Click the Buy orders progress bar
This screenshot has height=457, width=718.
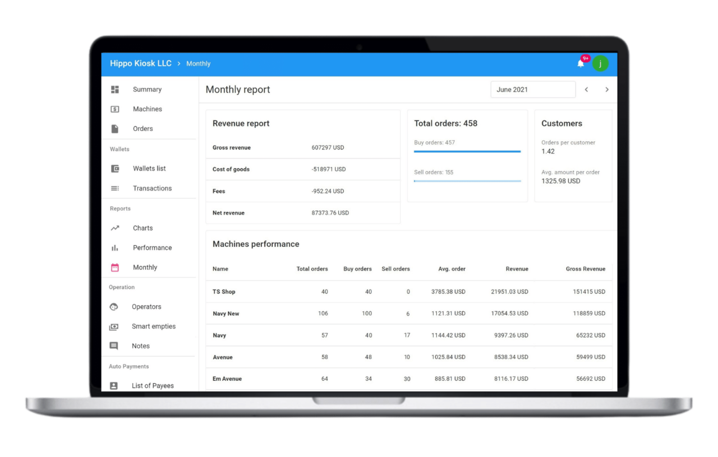click(467, 151)
